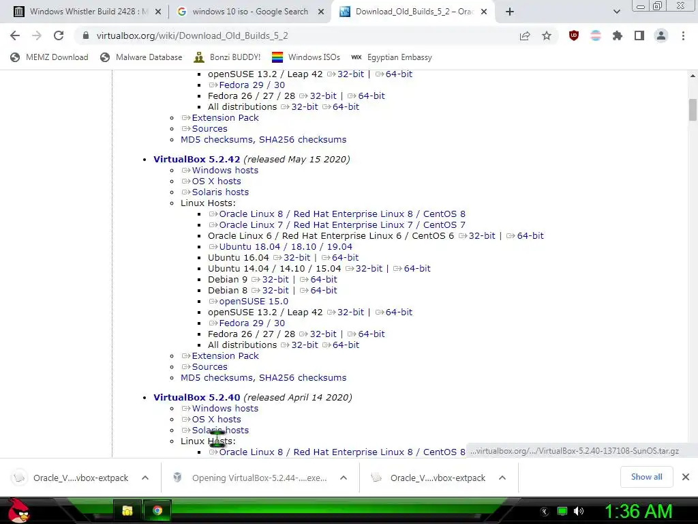This screenshot has height=524, width=698.
Task: Close the Windows Whistler Build 2428 tab
Action: tap(158, 12)
